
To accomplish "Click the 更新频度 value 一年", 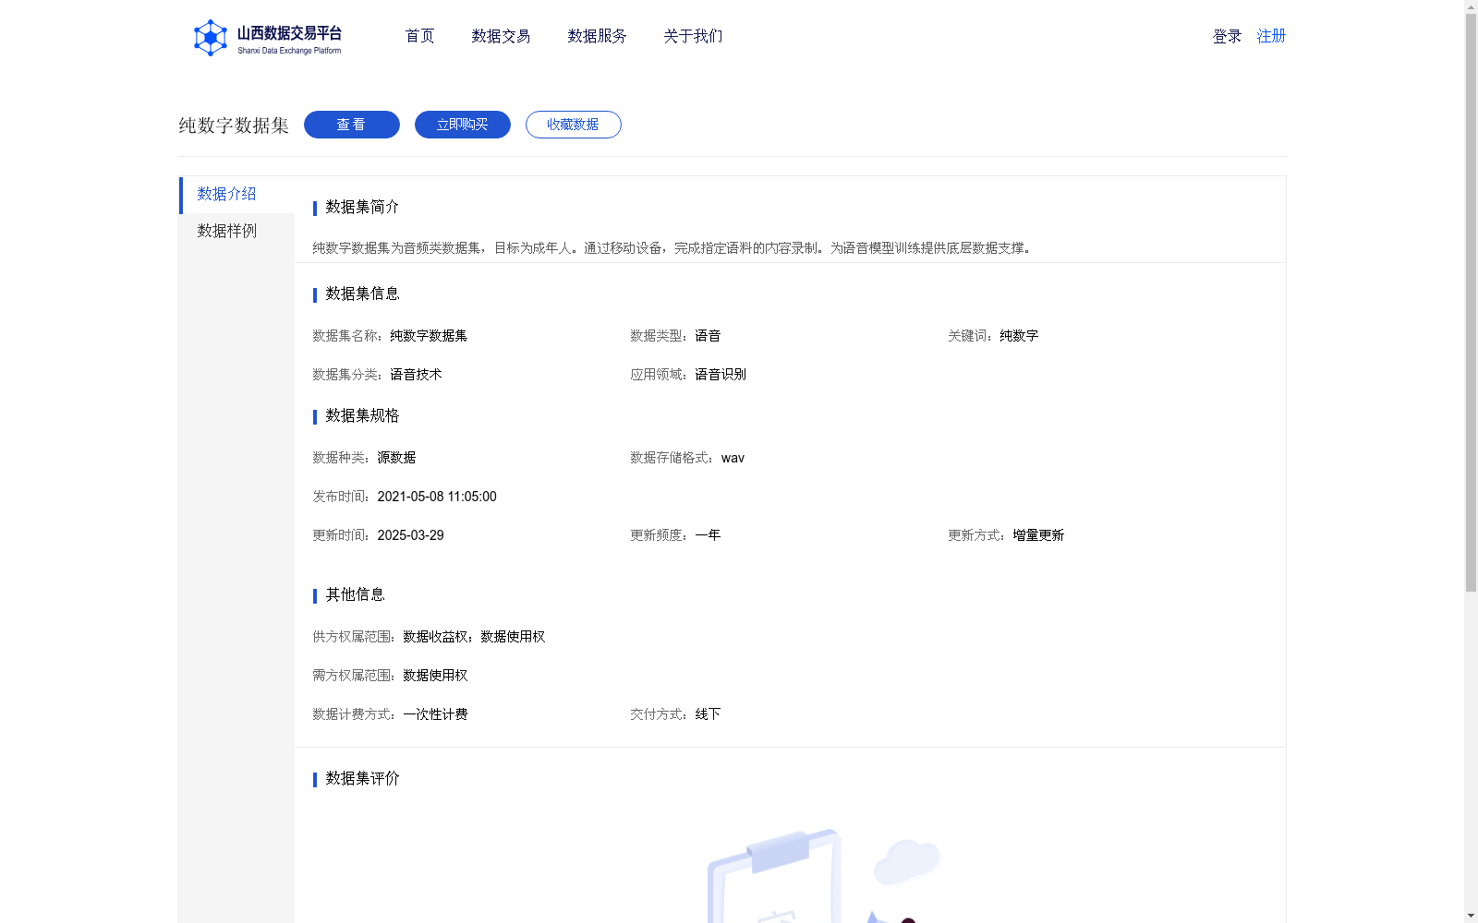I will pos(708,535).
